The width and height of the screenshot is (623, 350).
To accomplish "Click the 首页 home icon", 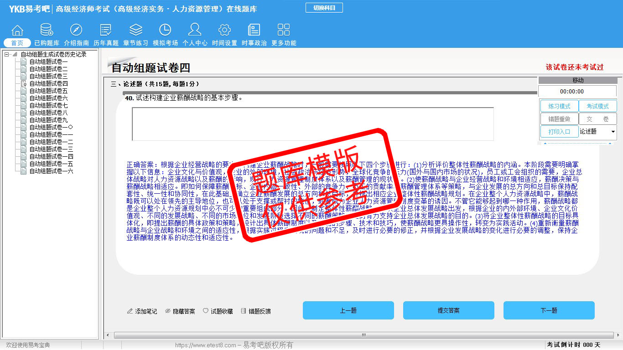I will (17, 31).
